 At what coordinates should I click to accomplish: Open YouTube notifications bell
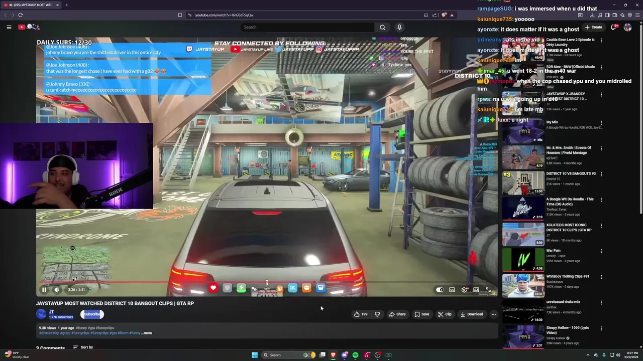click(613, 27)
